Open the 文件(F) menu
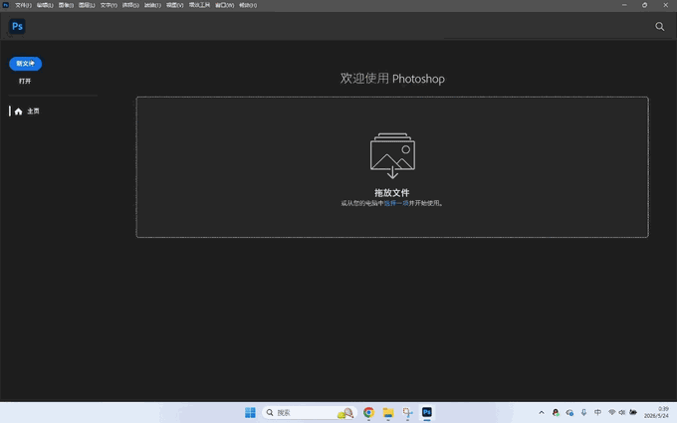 coord(23,5)
